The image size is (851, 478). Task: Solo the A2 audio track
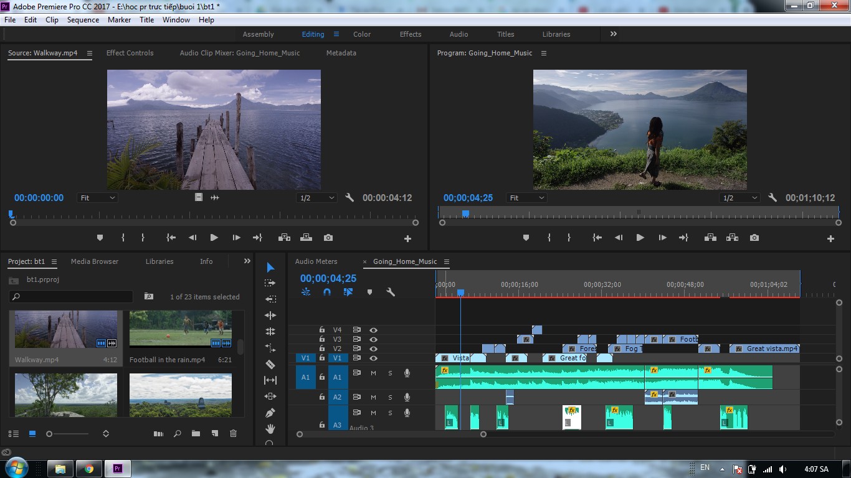pyautogui.click(x=391, y=397)
